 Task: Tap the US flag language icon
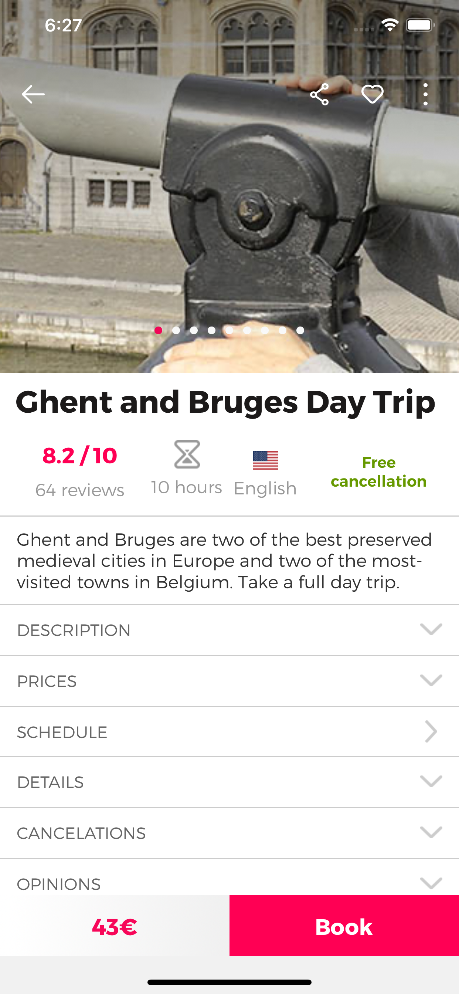click(x=265, y=460)
